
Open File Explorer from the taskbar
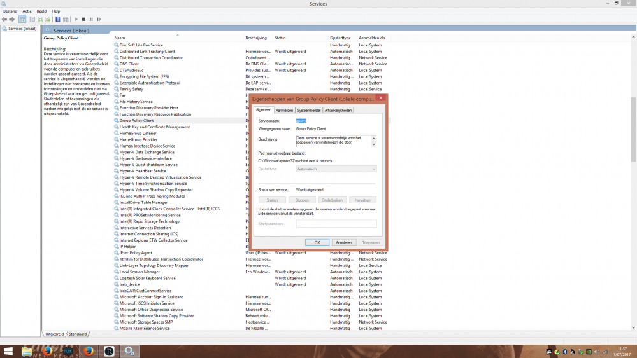coord(27,351)
